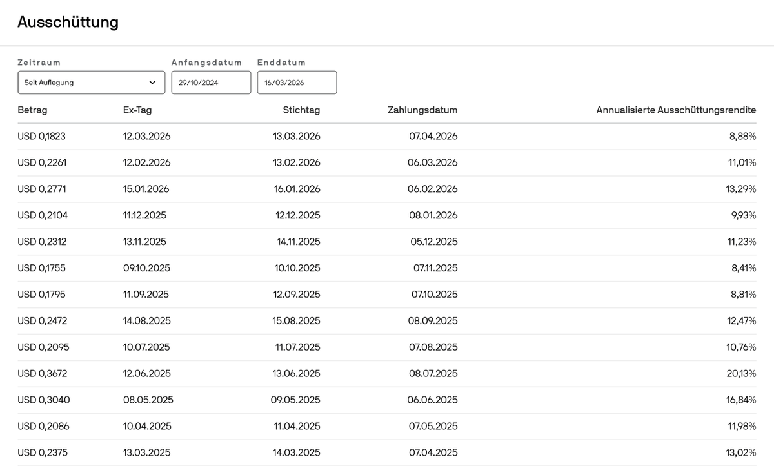This screenshot has height=466, width=774.
Task: Open the Zeitraum dropdown 'Seit Auflegung'
Action: [x=92, y=83]
